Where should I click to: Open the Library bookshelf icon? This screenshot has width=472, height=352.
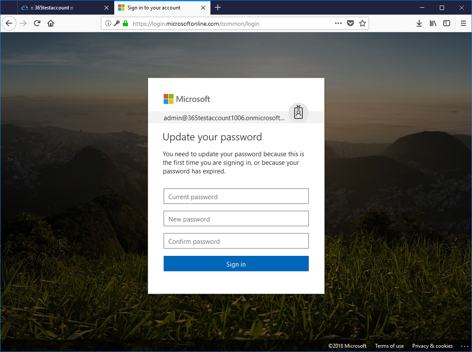(433, 24)
